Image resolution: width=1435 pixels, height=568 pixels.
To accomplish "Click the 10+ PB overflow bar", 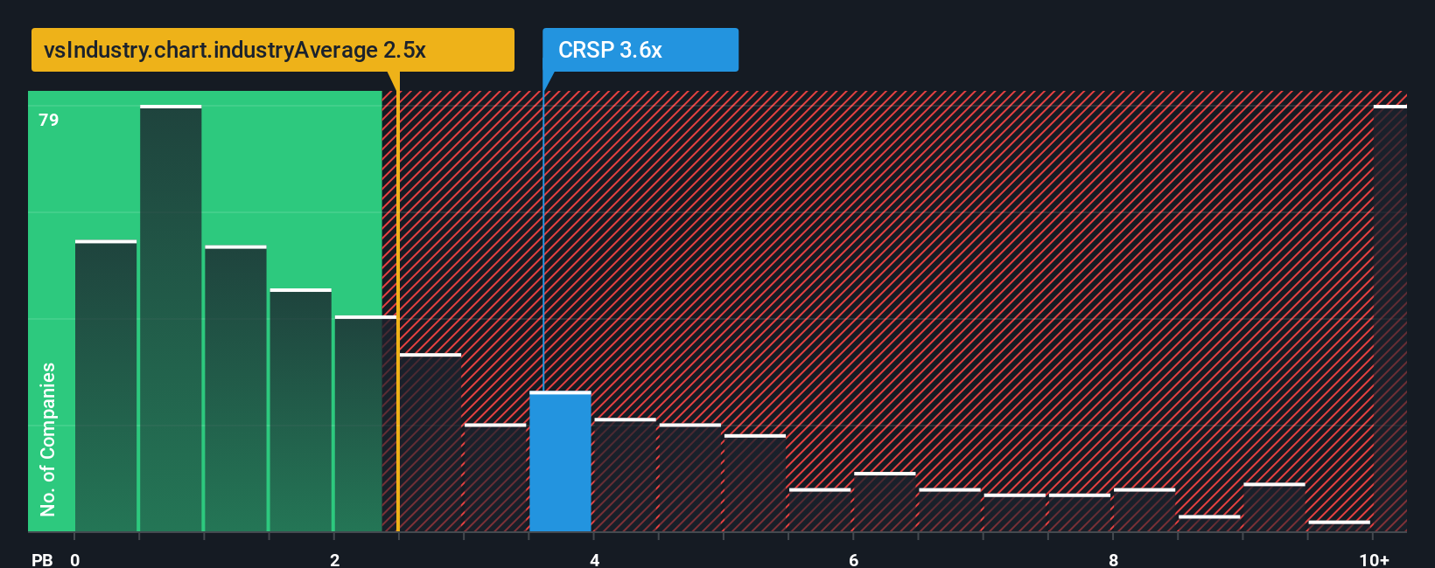I will point(1389,318).
